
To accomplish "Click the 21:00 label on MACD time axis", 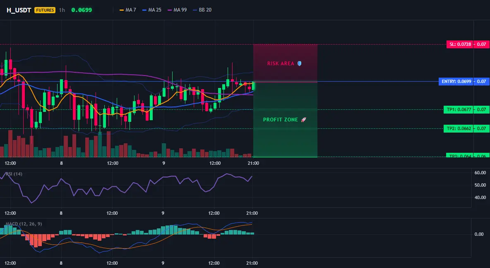I will 252,263.
